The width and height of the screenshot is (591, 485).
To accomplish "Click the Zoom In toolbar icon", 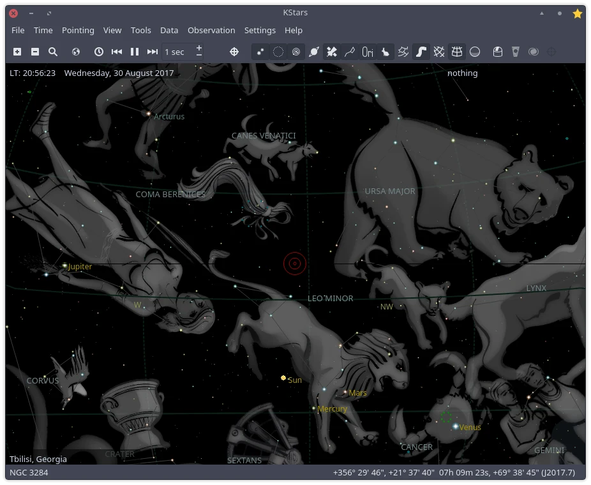I will (x=17, y=52).
